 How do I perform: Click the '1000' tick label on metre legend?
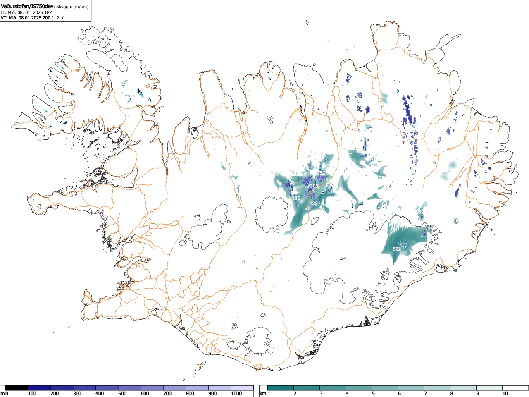[x=236, y=394]
